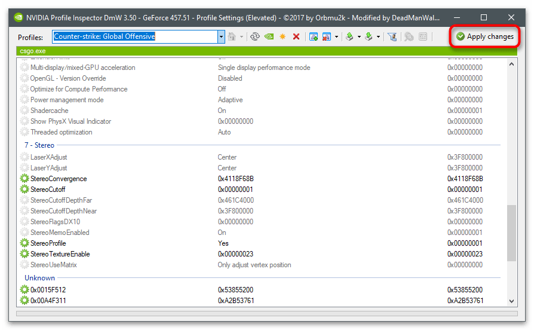Click inside the Profiles name field
Image resolution: width=534 pixels, height=330 pixels.
(135, 36)
